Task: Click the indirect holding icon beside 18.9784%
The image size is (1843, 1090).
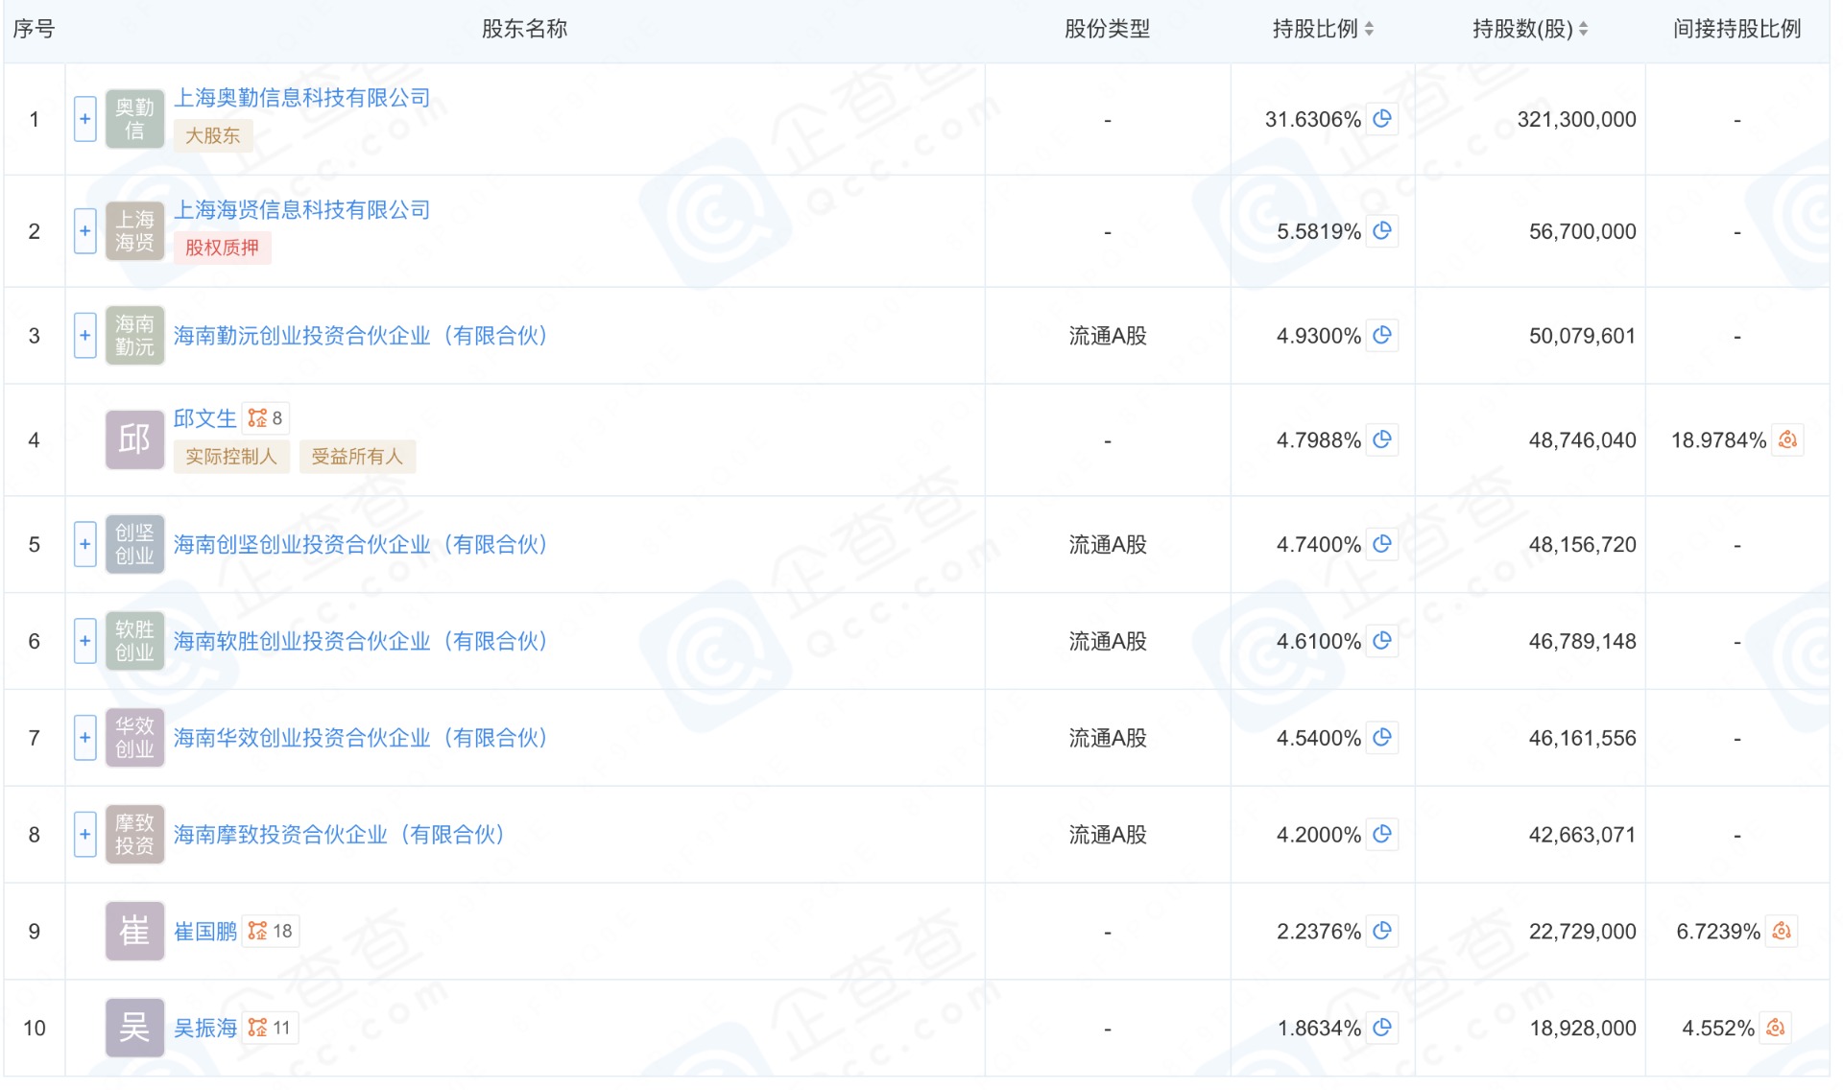Action: pyautogui.click(x=1787, y=440)
